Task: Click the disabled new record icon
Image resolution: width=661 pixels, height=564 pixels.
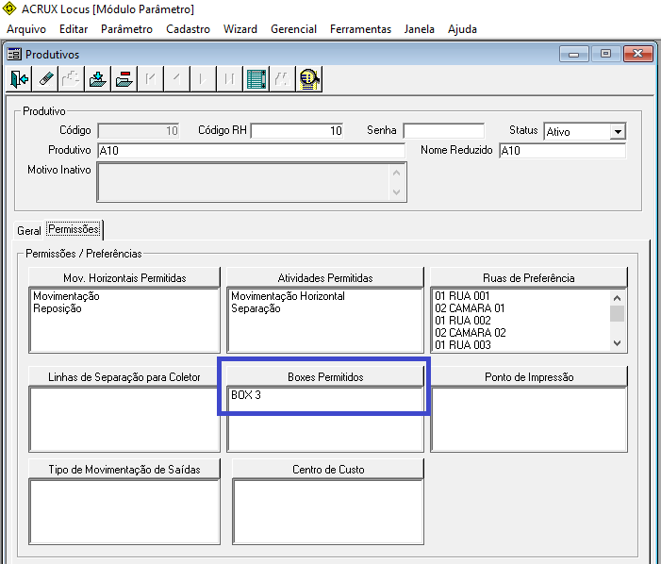Action: point(72,79)
